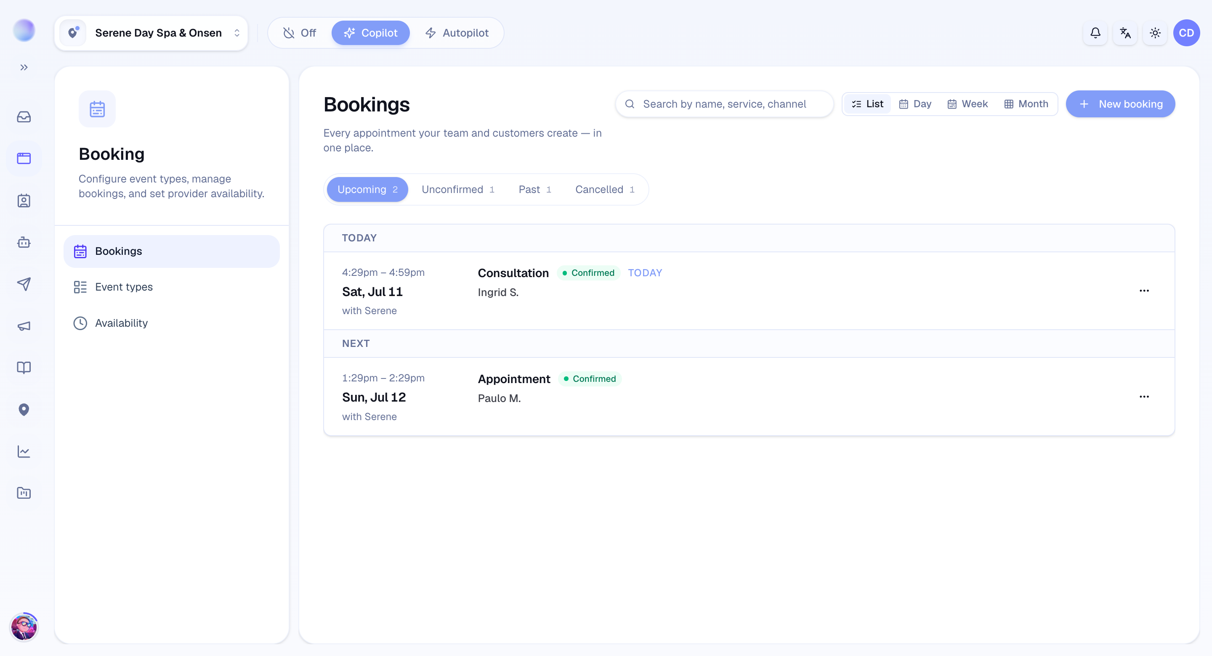Open the Unconfirmed tab
The width and height of the screenshot is (1212, 656).
(458, 190)
